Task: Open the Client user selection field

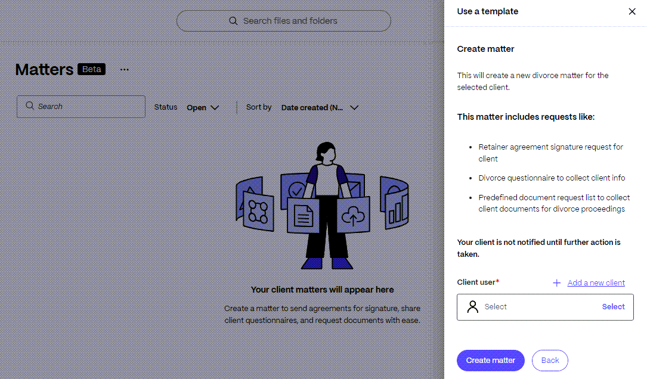Action: click(545, 307)
